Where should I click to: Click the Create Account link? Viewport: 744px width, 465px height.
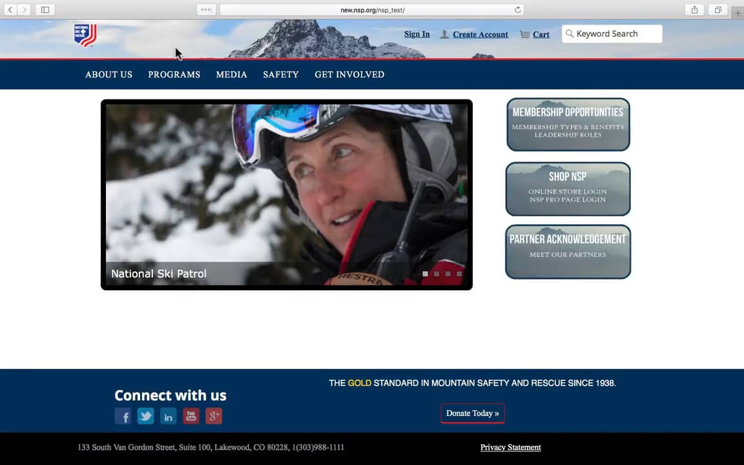tap(480, 35)
